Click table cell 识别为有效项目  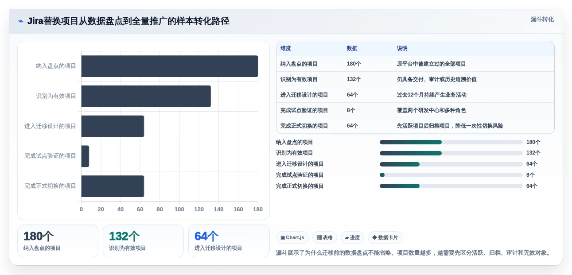tap(299, 79)
